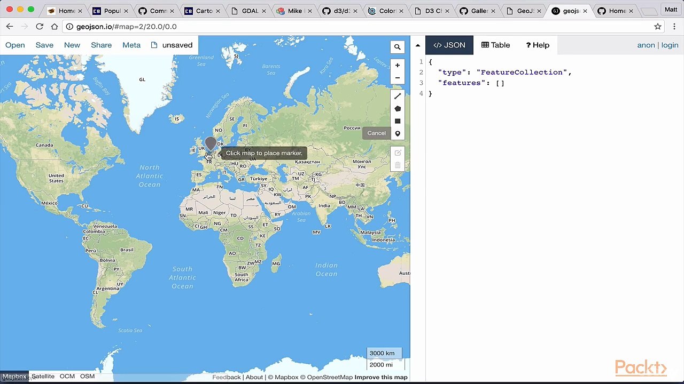Close the geojson.io browser tab
The width and height of the screenshot is (684, 384).
[585, 11]
